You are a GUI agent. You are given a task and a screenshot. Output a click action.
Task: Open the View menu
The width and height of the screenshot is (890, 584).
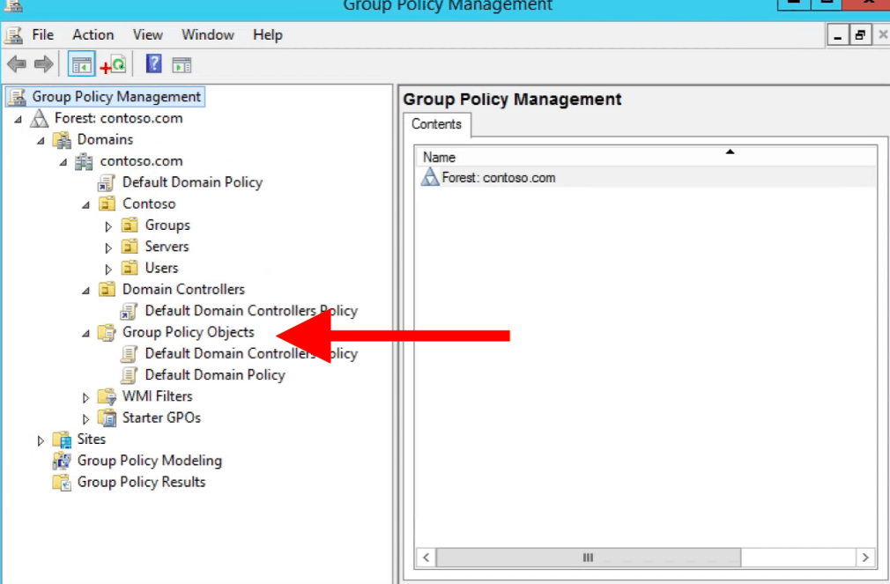[x=147, y=35]
